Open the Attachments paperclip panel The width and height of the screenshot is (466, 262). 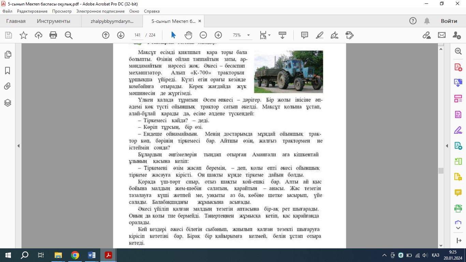click(x=8, y=86)
